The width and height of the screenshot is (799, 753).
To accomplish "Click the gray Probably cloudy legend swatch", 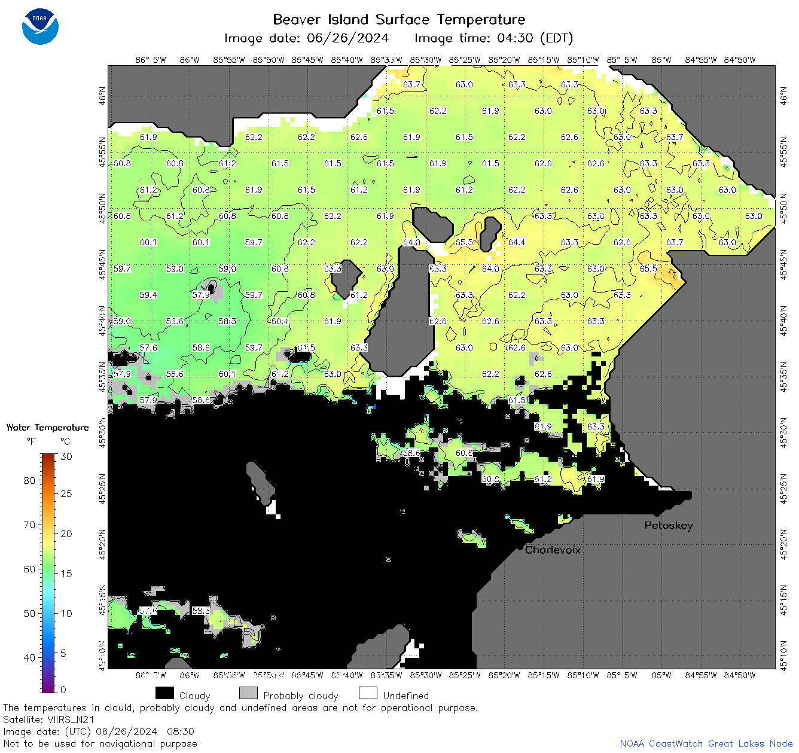I will (x=248, y=693).
